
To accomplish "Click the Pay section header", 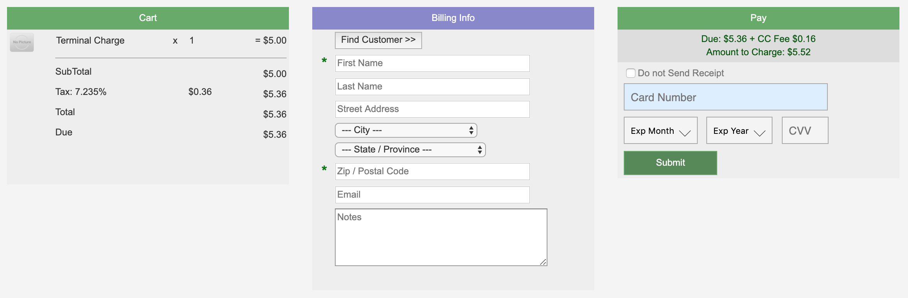I will click(758, 18).
